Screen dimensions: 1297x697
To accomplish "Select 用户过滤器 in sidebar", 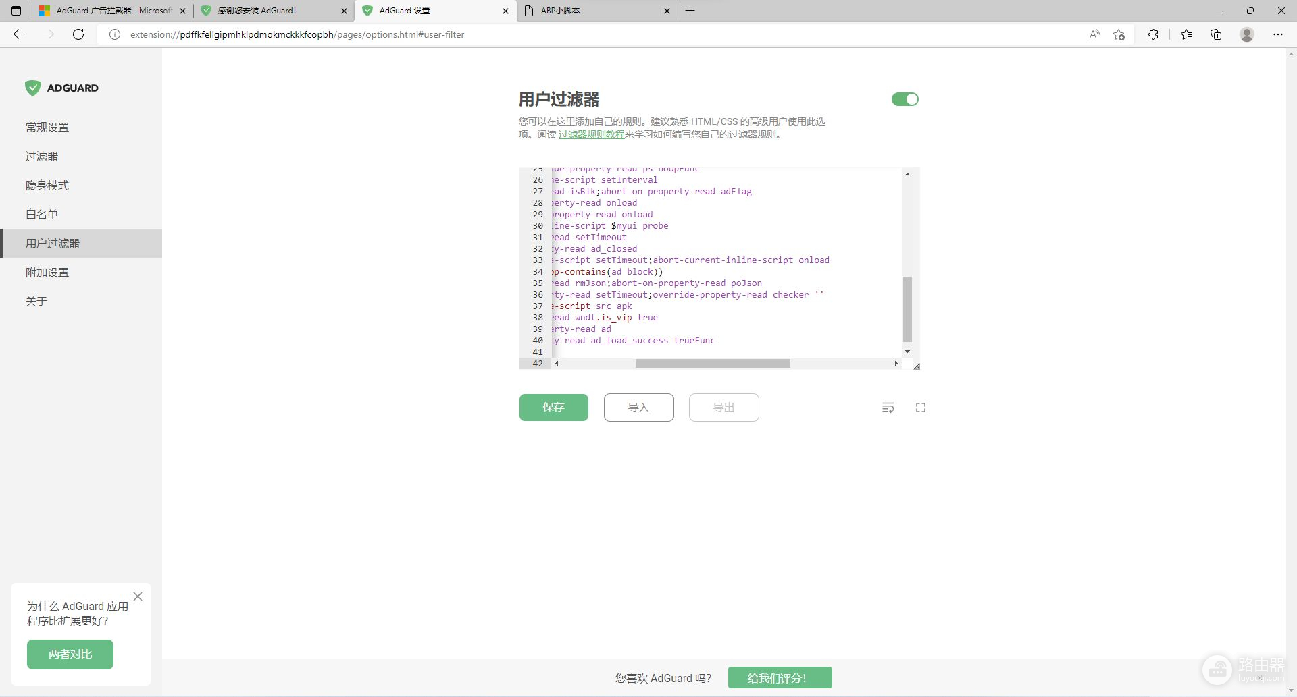I will tap(81, 243).
